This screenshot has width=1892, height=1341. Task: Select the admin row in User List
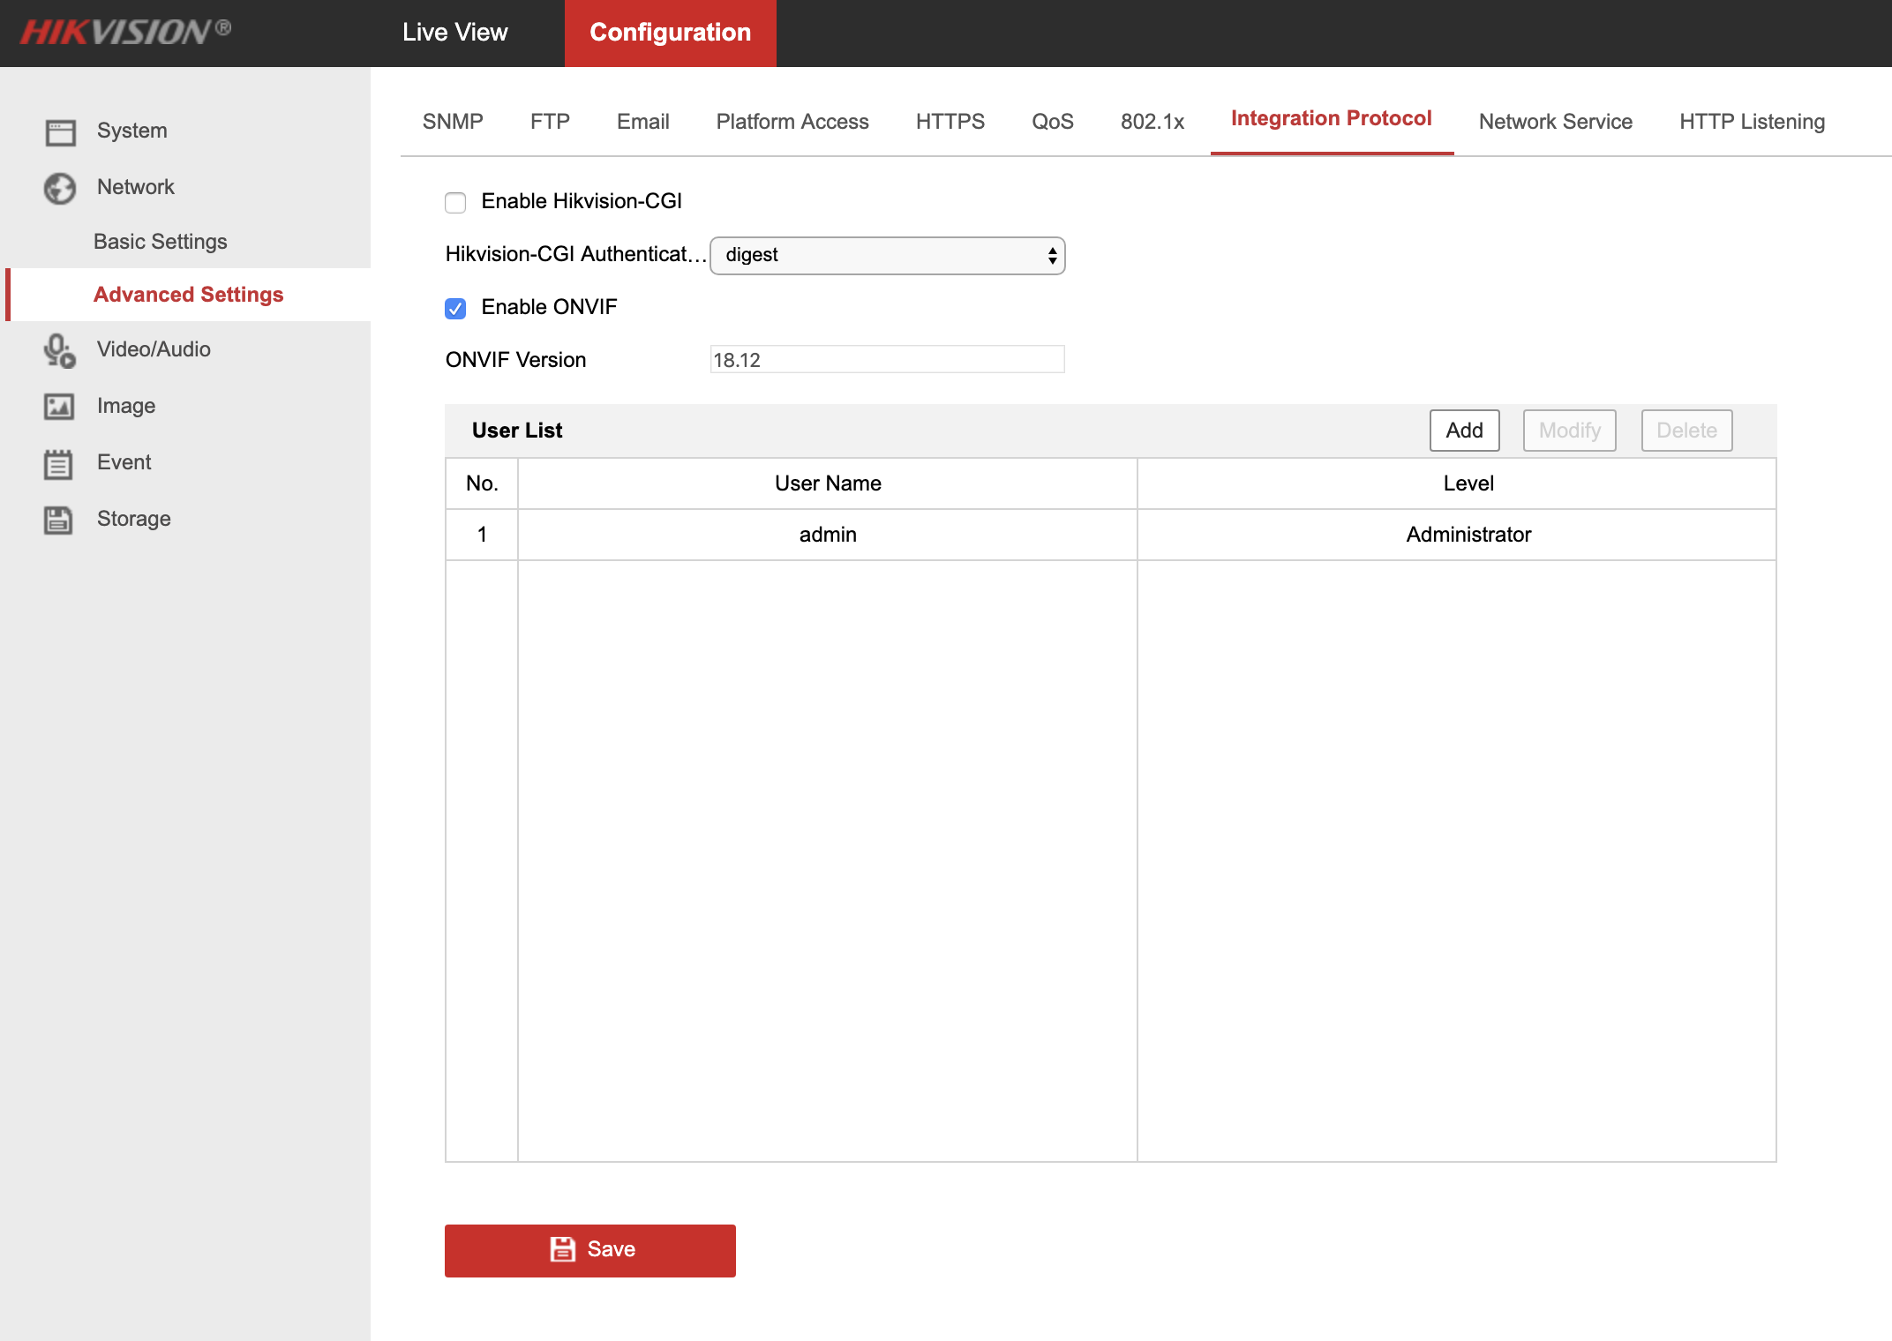828,535
